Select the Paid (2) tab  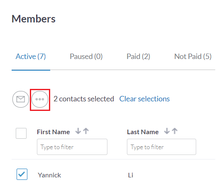point(138,56)
